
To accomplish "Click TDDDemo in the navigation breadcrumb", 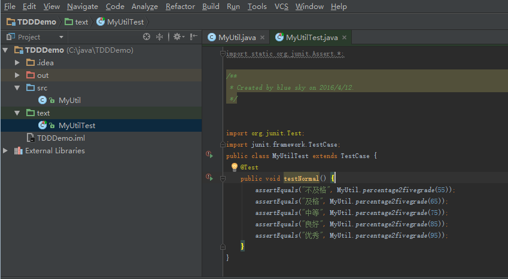I will (32, 22).
